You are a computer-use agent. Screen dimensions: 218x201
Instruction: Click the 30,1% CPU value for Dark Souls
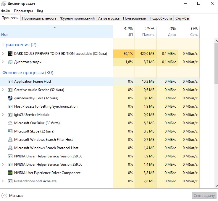(128, 54)
